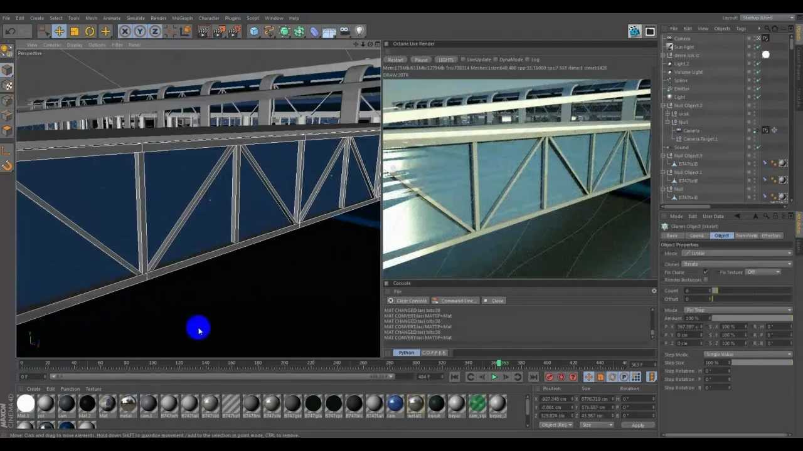Click Restart in Octane Live Render

coord(395,60)
